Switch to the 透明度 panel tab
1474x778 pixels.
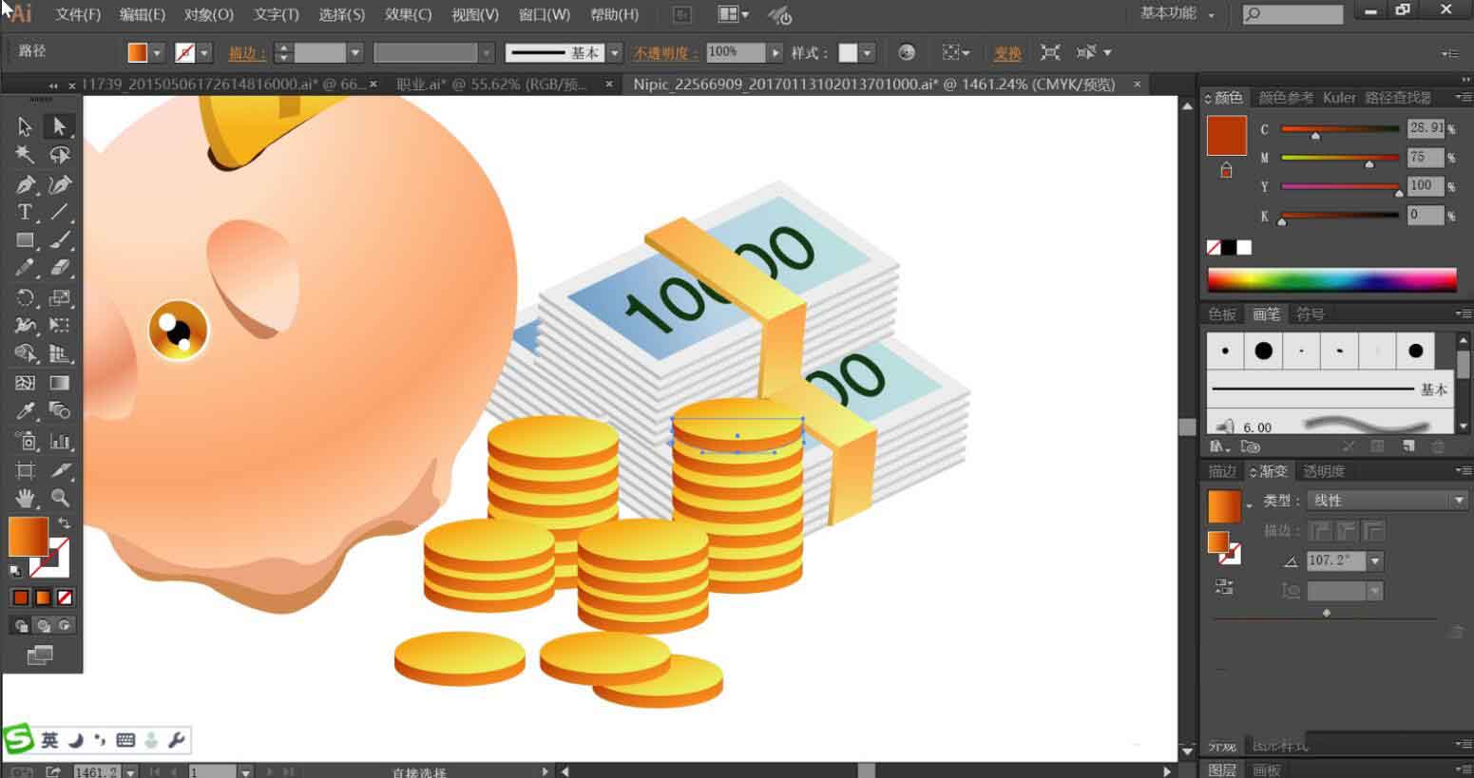[x=1324, y=471]
